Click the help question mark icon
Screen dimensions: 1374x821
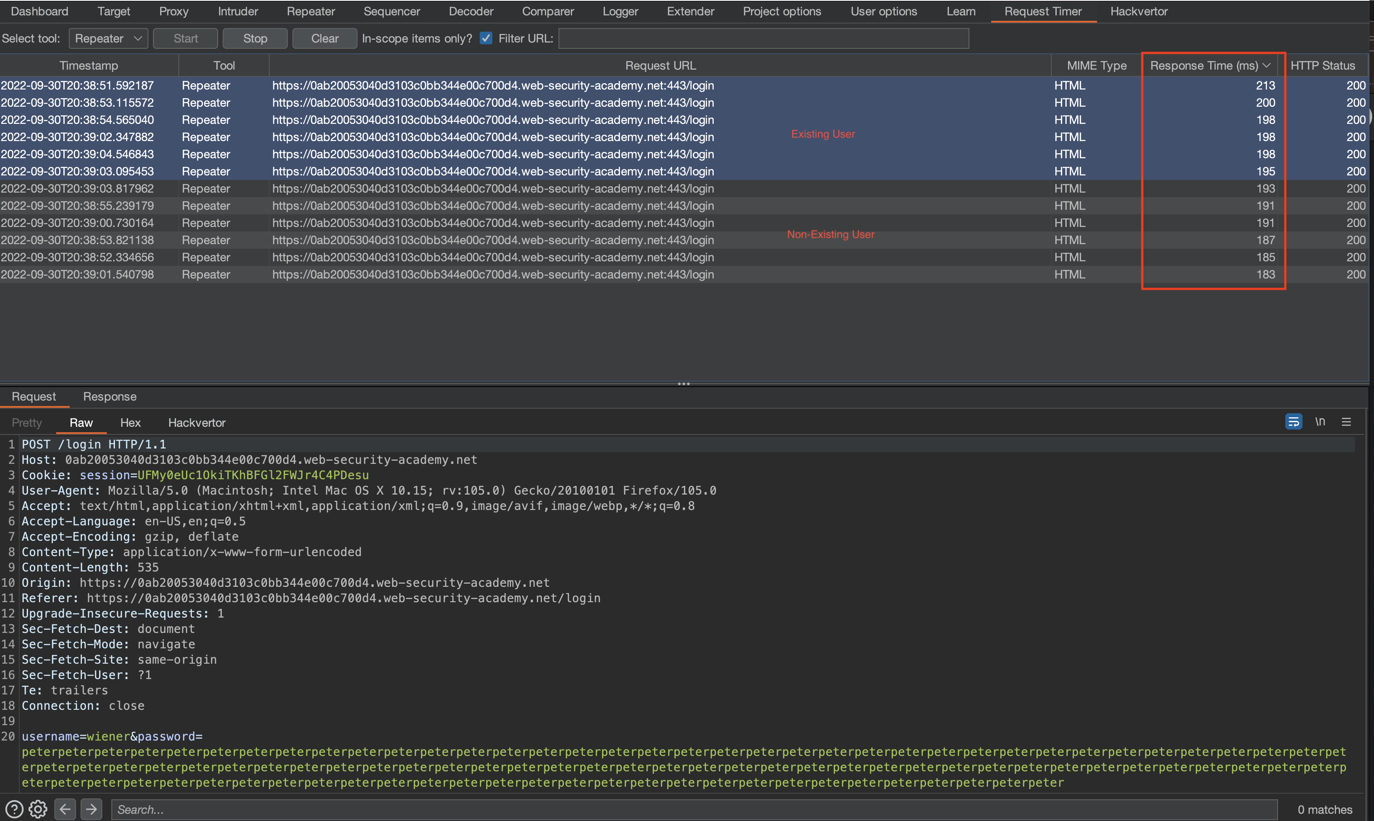[x=14, y=809]
